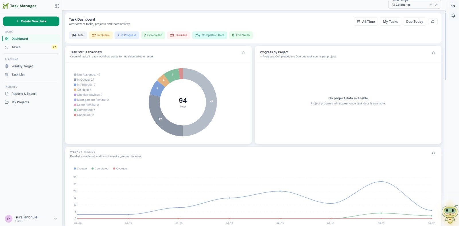Toggle dark mode moon icon
459x226 pixels.
[453, 5]
